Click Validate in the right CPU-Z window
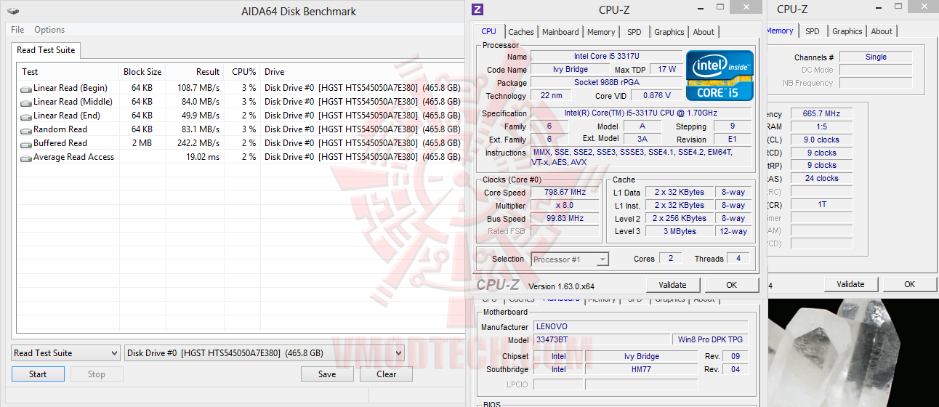 [x=850, y=284]
